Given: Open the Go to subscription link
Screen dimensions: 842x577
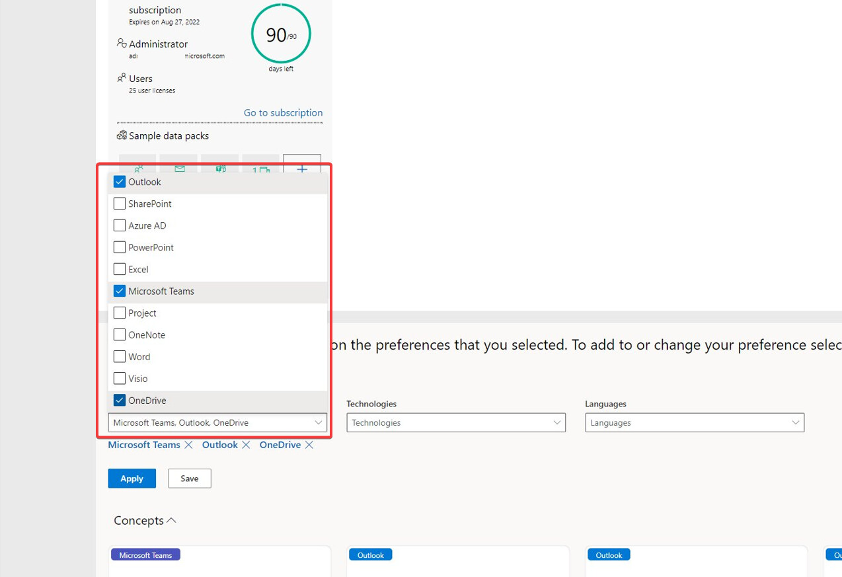Looking at the screenshot, I should pos(283,112).
